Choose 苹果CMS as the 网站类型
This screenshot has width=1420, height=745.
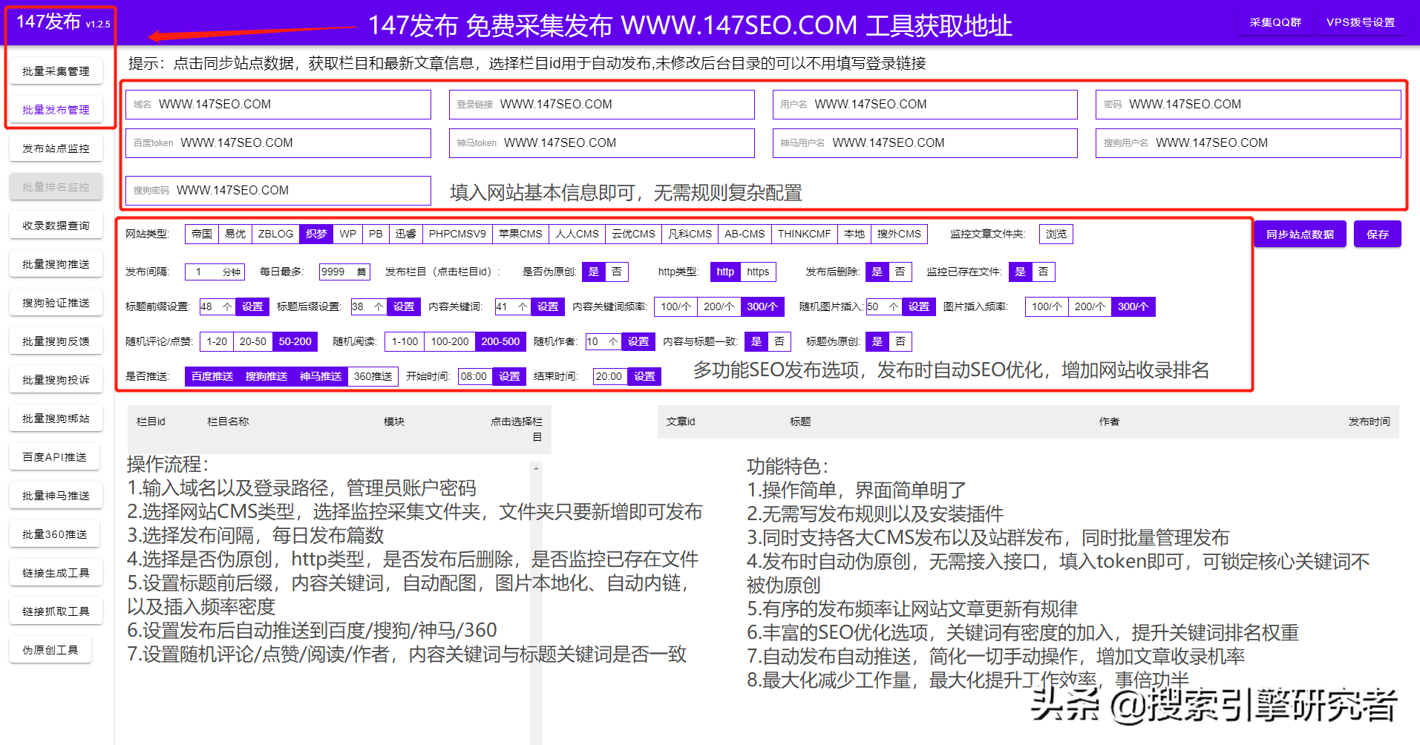[520, 234]
